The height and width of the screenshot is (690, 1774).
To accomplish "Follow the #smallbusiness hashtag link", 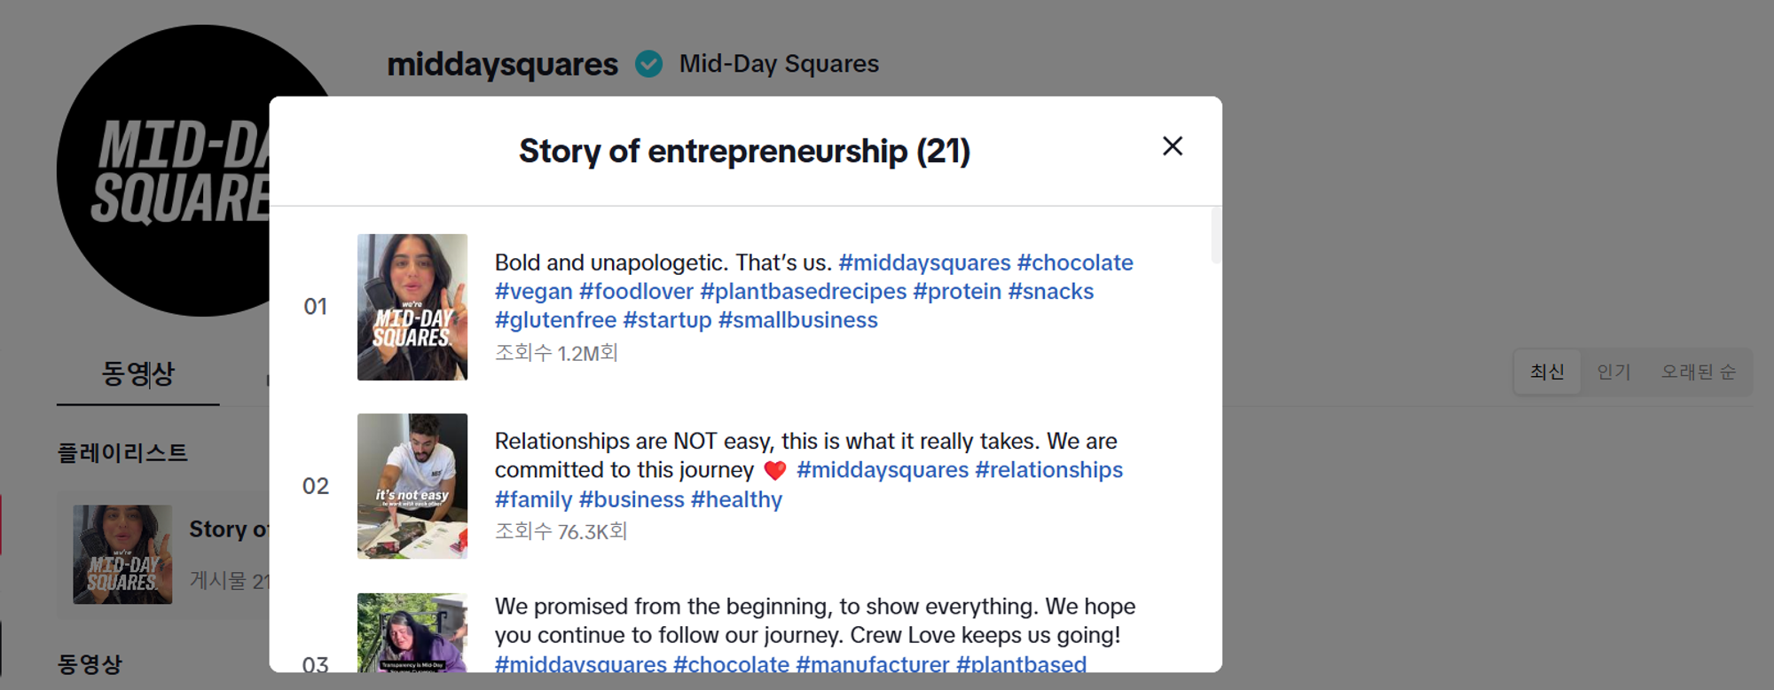I will coord(797,320).
